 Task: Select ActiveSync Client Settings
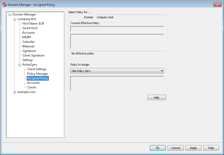click(37, 69)
